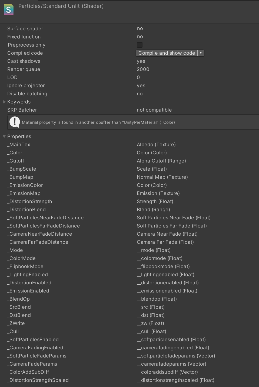Screen dimensions: 259x387
Task: Click the shader asset icon in header
Action: [9, 9]
